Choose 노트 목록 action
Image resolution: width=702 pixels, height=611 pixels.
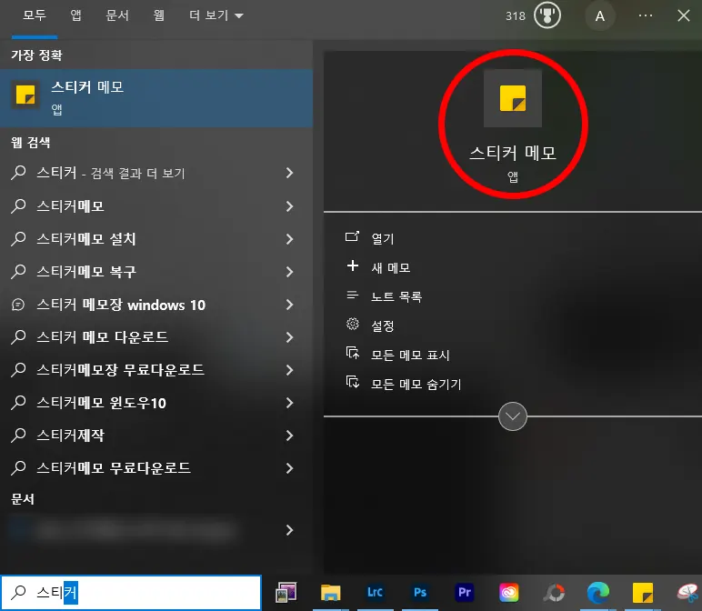[x=396, y=296]
